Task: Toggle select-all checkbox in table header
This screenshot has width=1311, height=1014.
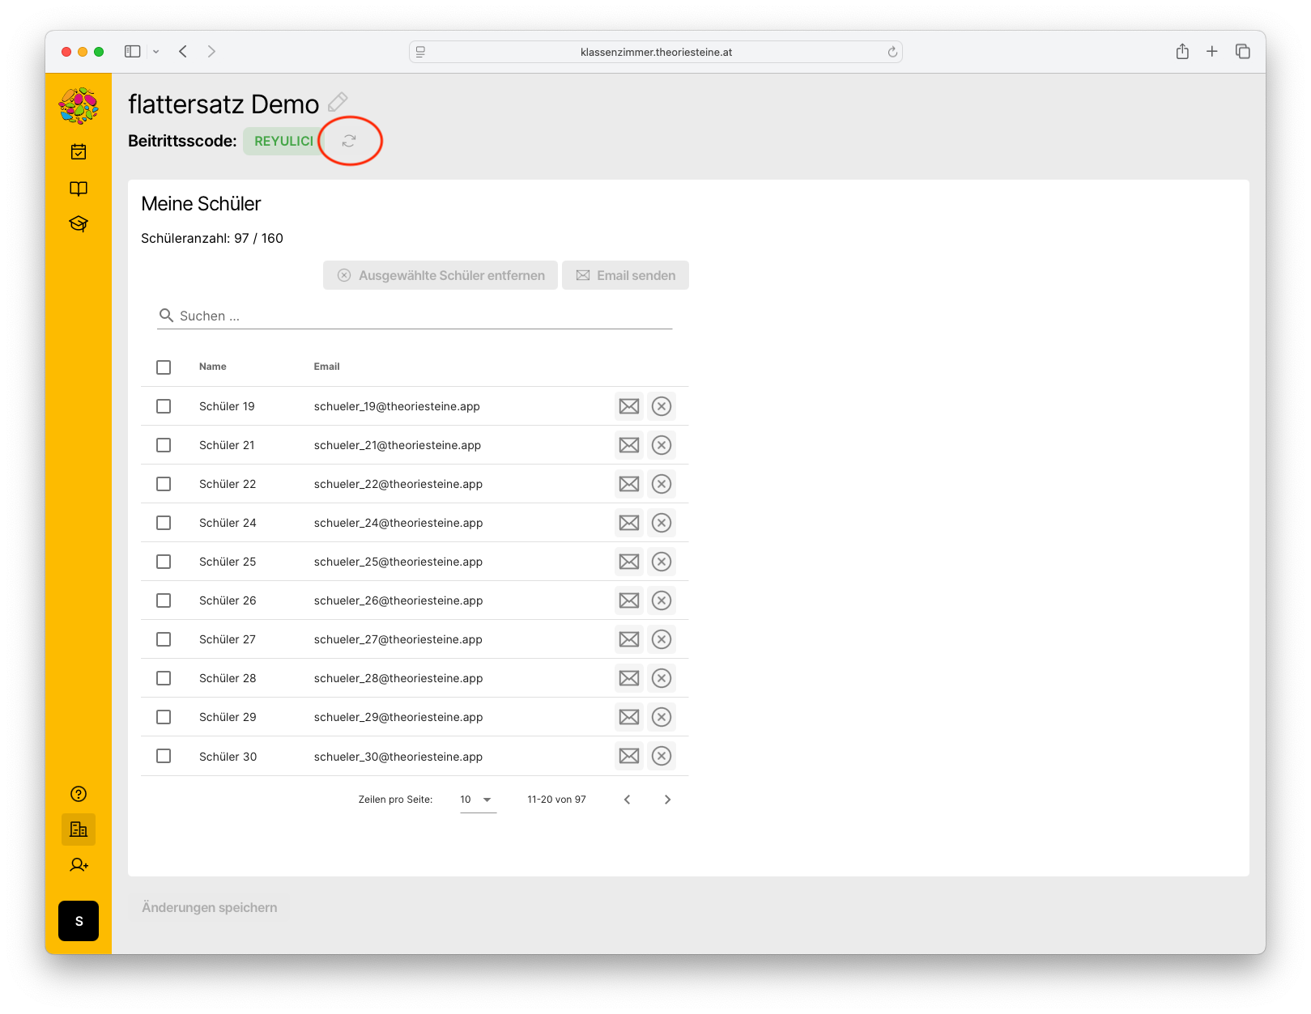Action: pyautogui.click(x=164, y=367)
